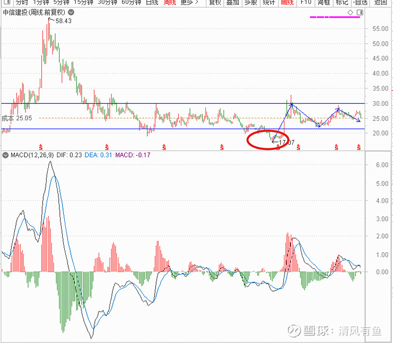Click the 0.00 MACD axis label
393x343 pixels.
coord(382,272)
